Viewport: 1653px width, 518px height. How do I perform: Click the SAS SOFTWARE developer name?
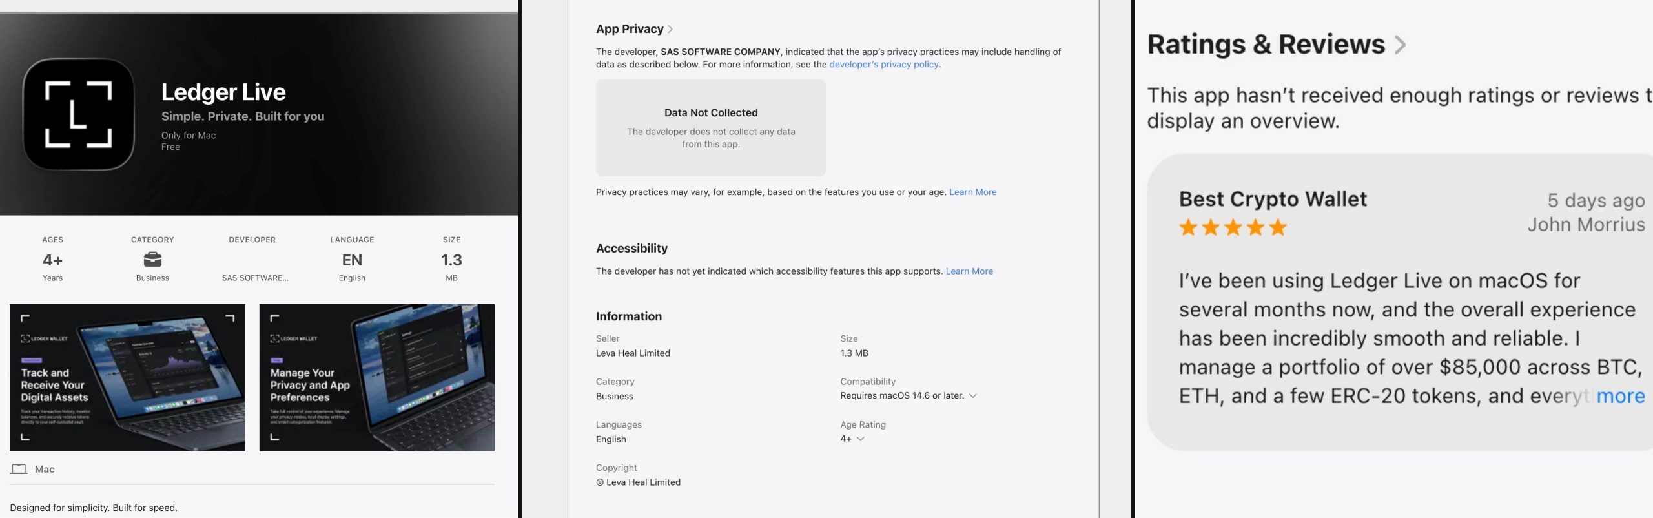point(254,278)
